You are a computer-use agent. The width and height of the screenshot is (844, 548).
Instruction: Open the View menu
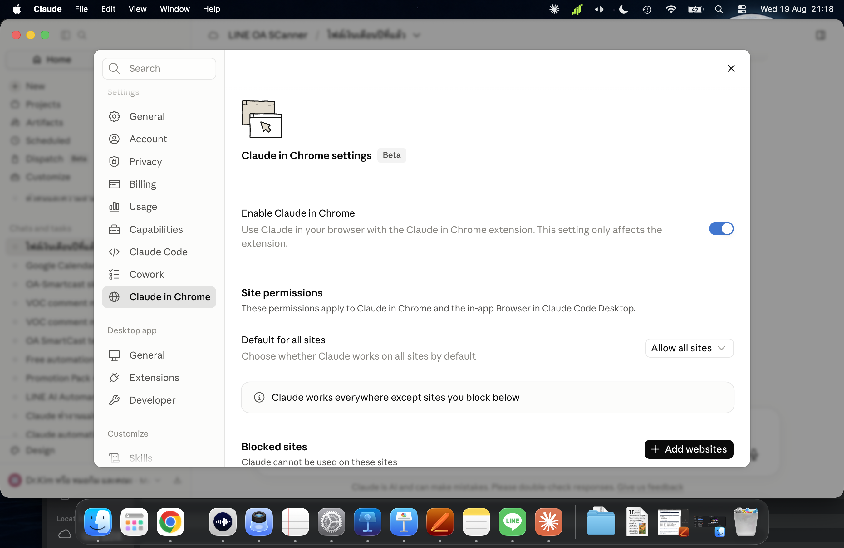[137, 9]
